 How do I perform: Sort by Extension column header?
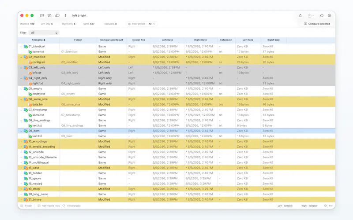coord(226,40)
